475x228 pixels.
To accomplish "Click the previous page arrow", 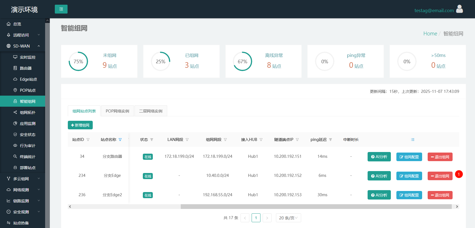I will coord(245,218).
